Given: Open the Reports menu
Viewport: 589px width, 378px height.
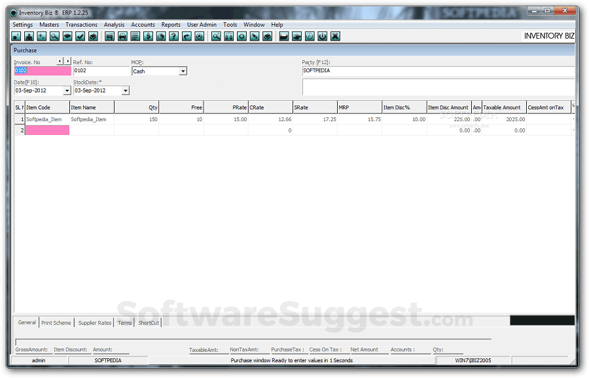Looking at the screenshot, I should point(171,24).
